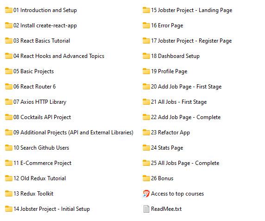Click the 06 React Router 6 folder name
This screenshot has width=265, height=221.
pos(34,87)
